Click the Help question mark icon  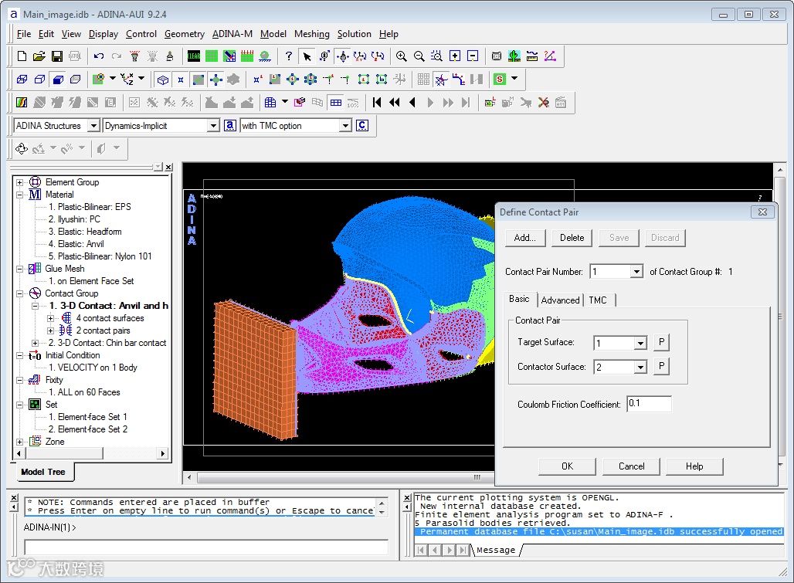289,56
